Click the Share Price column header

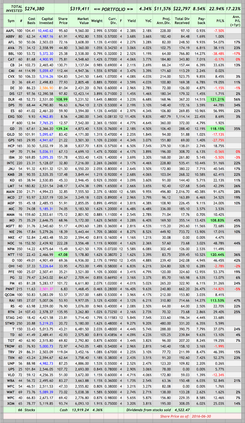click(63, 21)
